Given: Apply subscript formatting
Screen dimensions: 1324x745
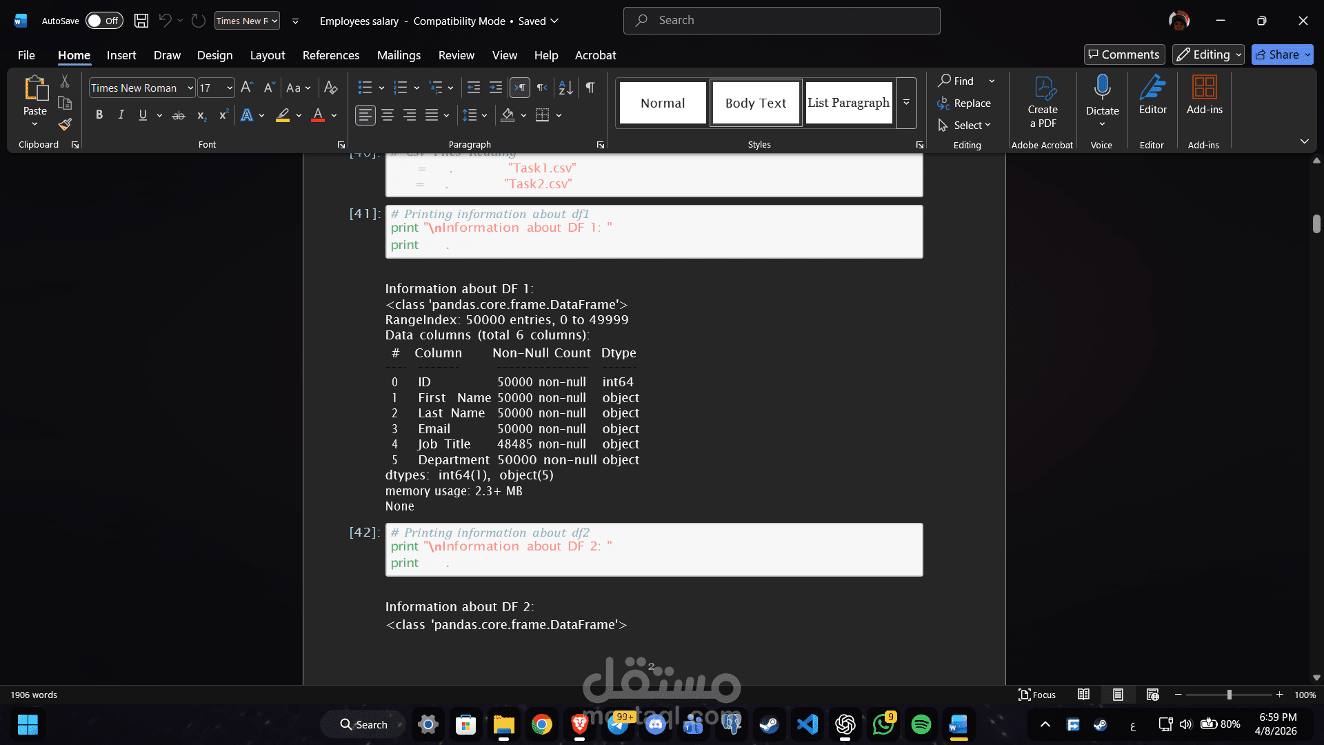Looking at the screenshot, I should (x=201, y=115).
